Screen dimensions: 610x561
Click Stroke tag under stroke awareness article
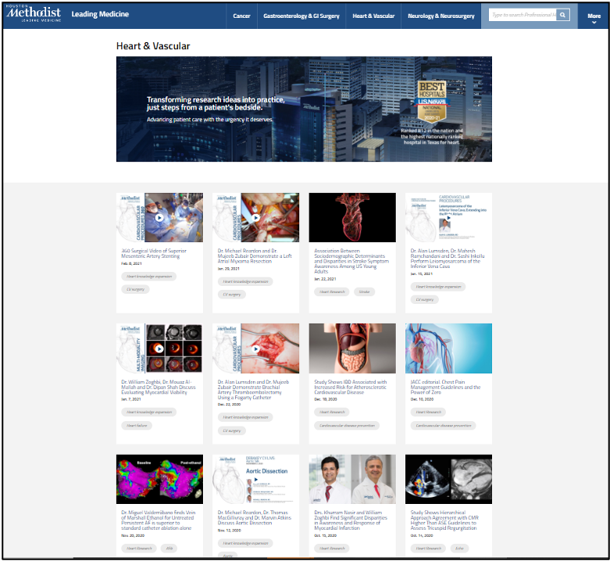point(364,291)
